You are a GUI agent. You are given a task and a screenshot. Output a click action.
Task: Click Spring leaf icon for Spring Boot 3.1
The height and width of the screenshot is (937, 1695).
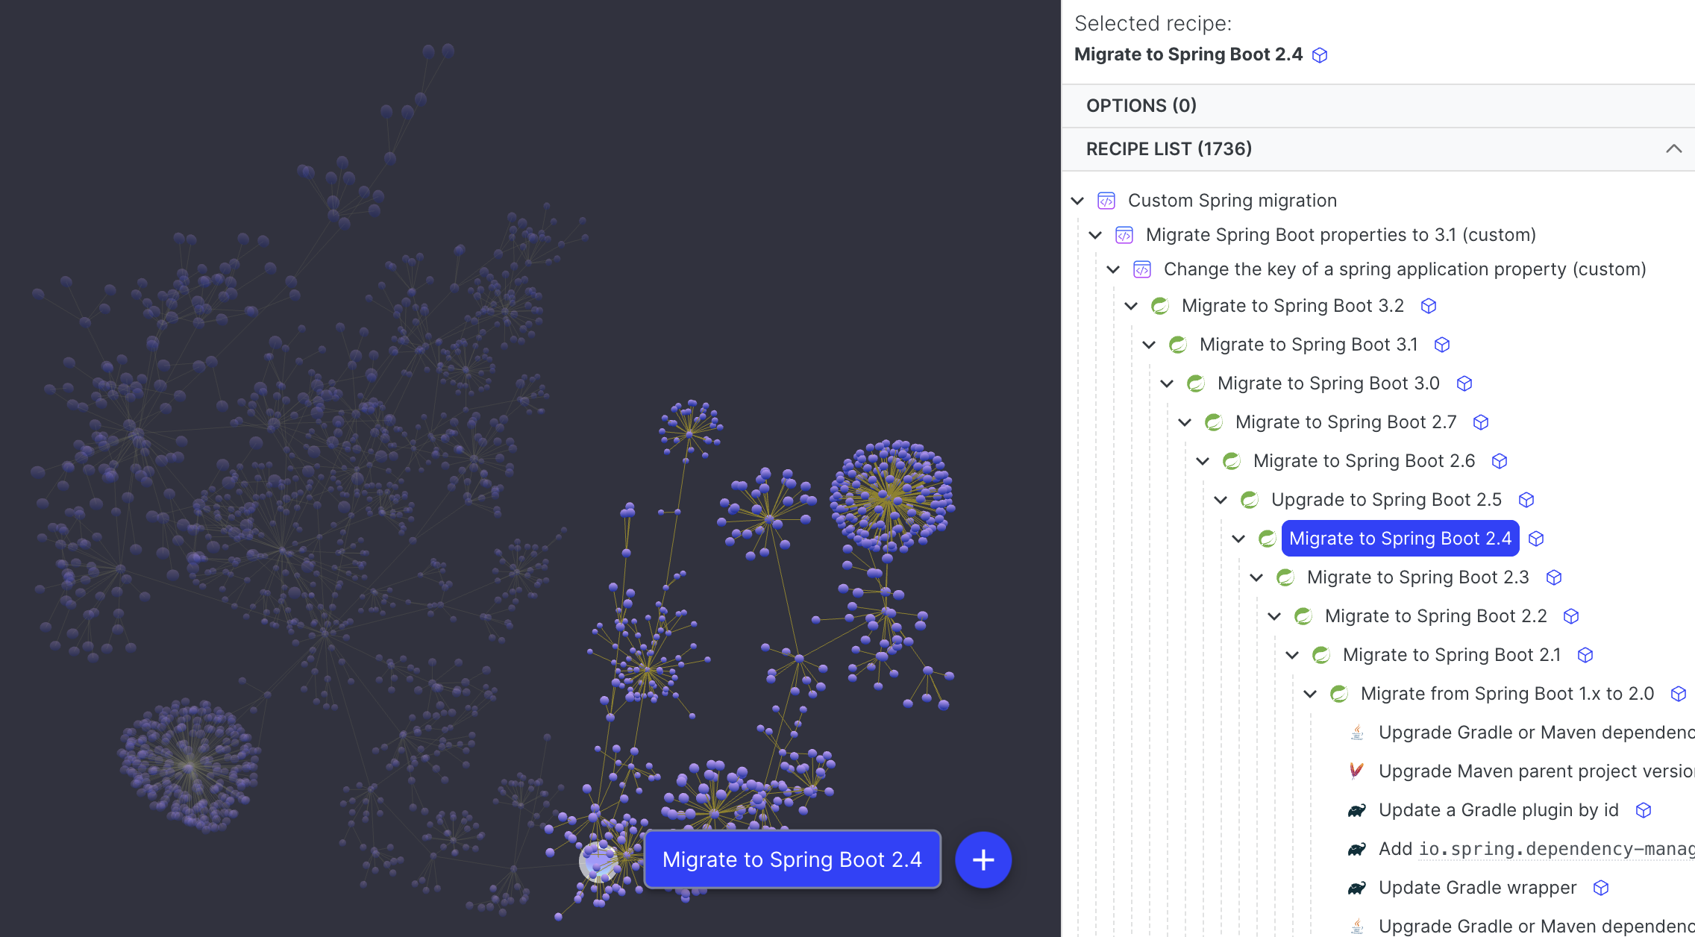click(x=1178, y=345)
